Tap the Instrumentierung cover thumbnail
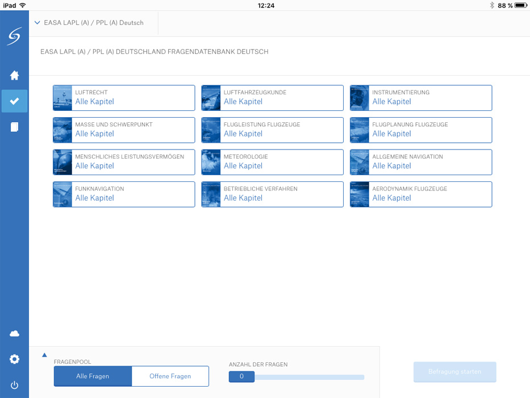Image resolution: width=530 pixels, height=398 pixels. (360, 98)
